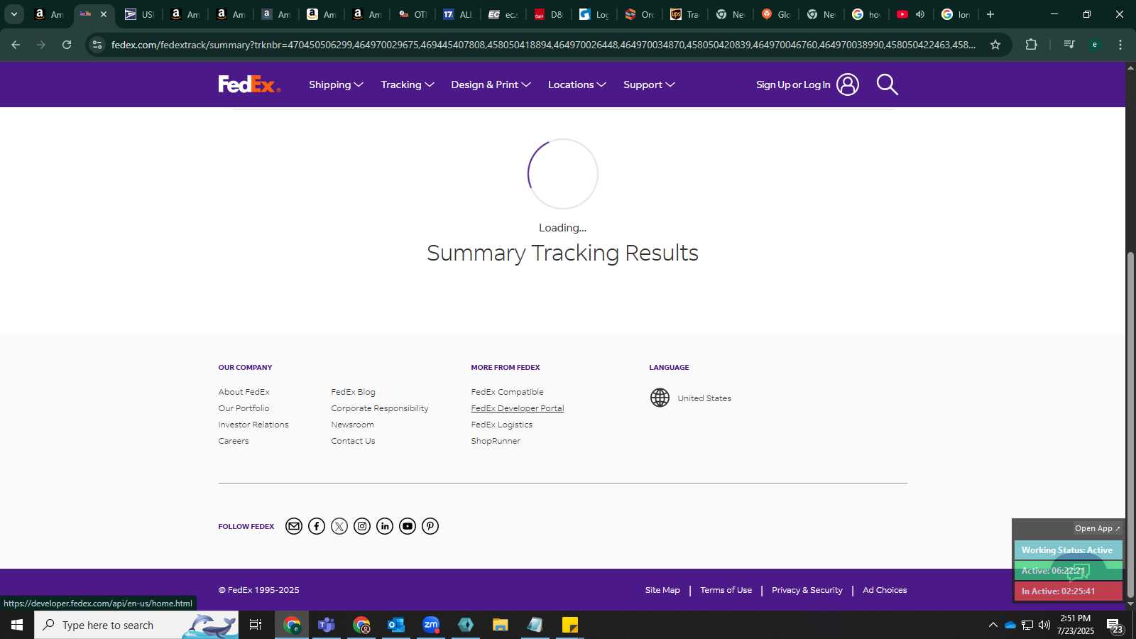1136x639 pixels.
Task: Open the Support dropdown menu
Action: 649,84
